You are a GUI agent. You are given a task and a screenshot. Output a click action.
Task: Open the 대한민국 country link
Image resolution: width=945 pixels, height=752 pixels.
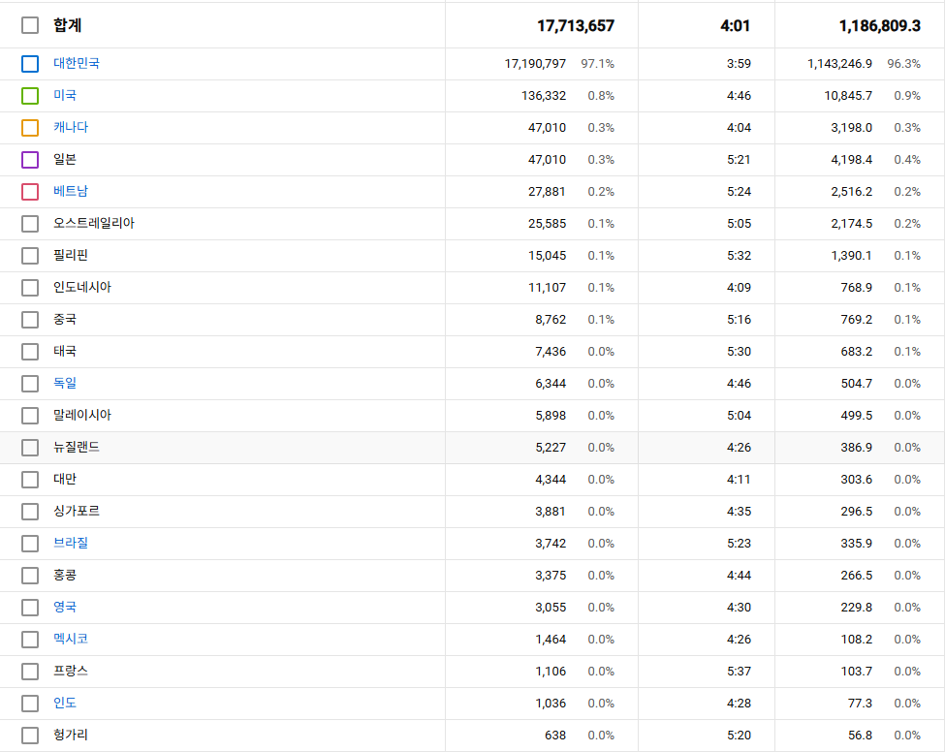[77, 63]
